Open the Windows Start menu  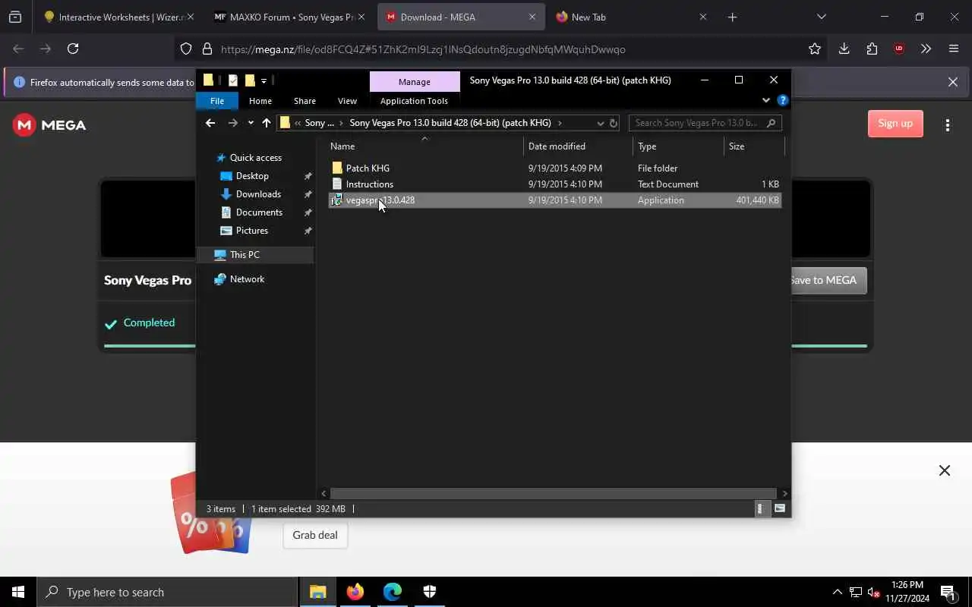(x=18, y=592)
